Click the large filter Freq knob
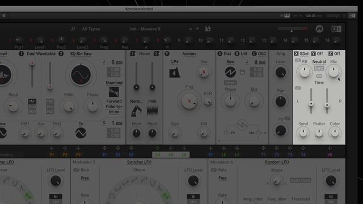This screenshot has width=363, height=204. coord(189,101)
